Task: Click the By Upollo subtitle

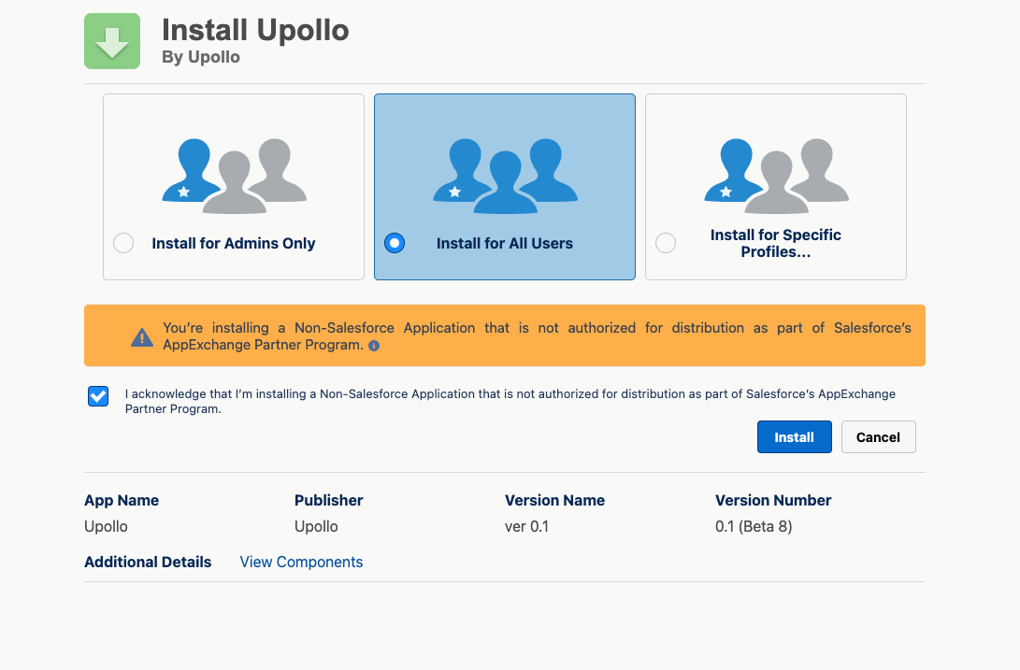Action: [x=201, y=57]
